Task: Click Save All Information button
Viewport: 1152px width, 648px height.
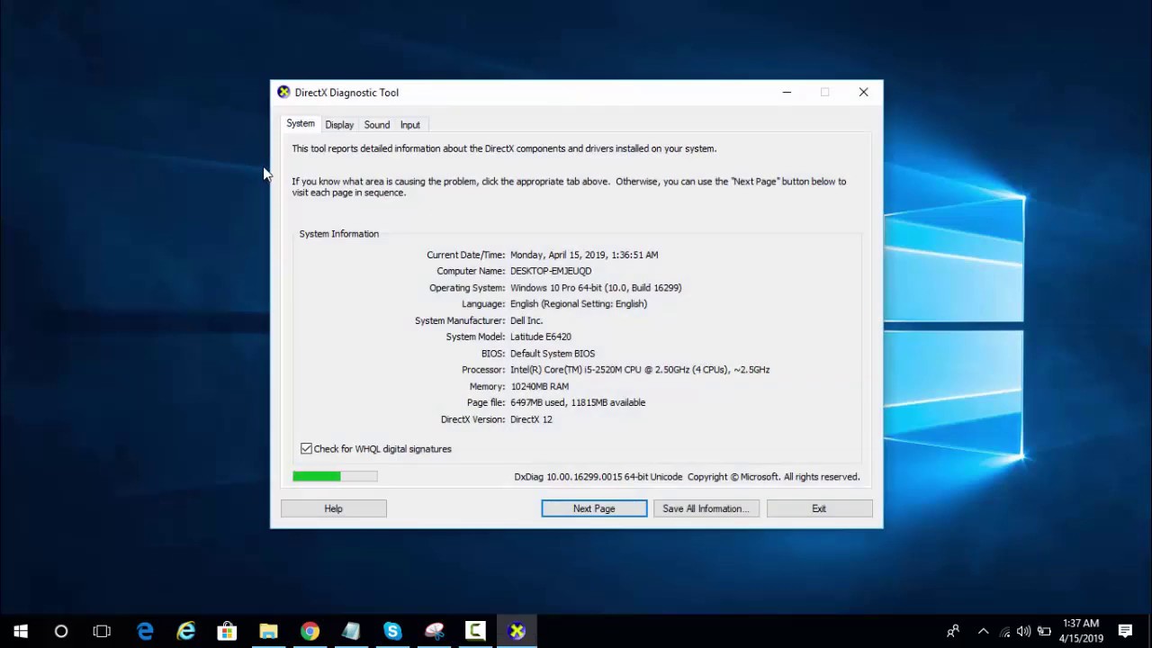Action: 706,508
